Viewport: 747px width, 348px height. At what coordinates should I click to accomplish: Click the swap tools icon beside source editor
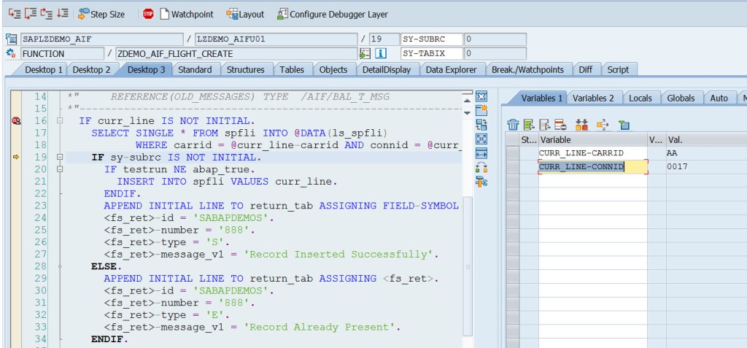481,167
